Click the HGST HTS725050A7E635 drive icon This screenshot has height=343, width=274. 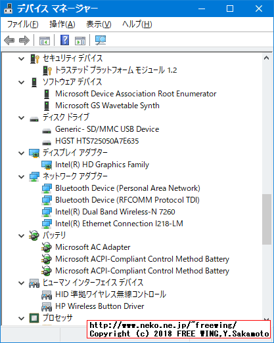(x=47, y=142)
